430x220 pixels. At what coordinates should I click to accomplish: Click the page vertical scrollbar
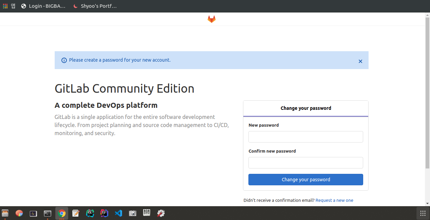pos(427,93)
